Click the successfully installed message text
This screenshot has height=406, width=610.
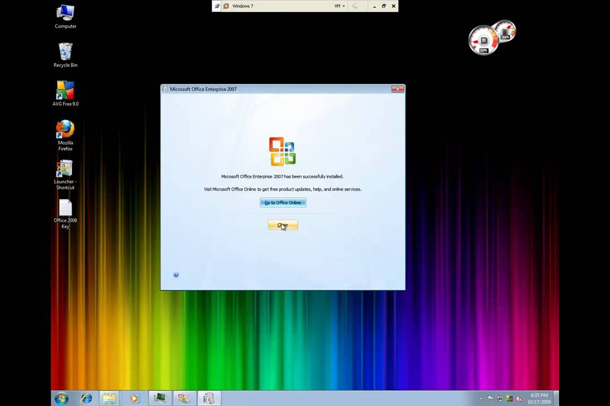pyautogui.click(x=282, y=176)
